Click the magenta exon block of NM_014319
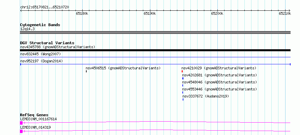The width and height of the screenshot is (300, 135). [21, 131]
